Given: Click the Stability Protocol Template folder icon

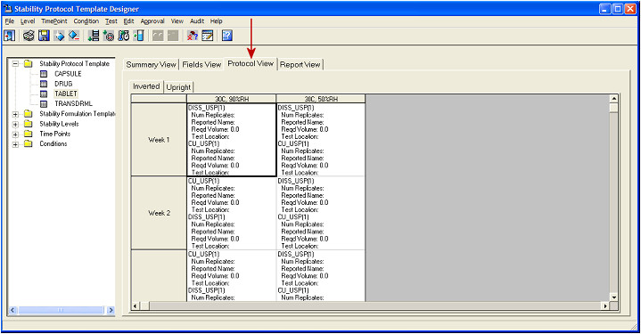Looking at the screenshot, I should (28, 64).
